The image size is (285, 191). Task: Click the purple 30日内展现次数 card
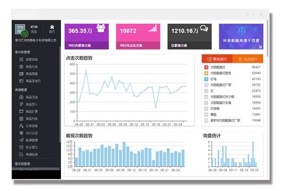(x=86, y=36)
